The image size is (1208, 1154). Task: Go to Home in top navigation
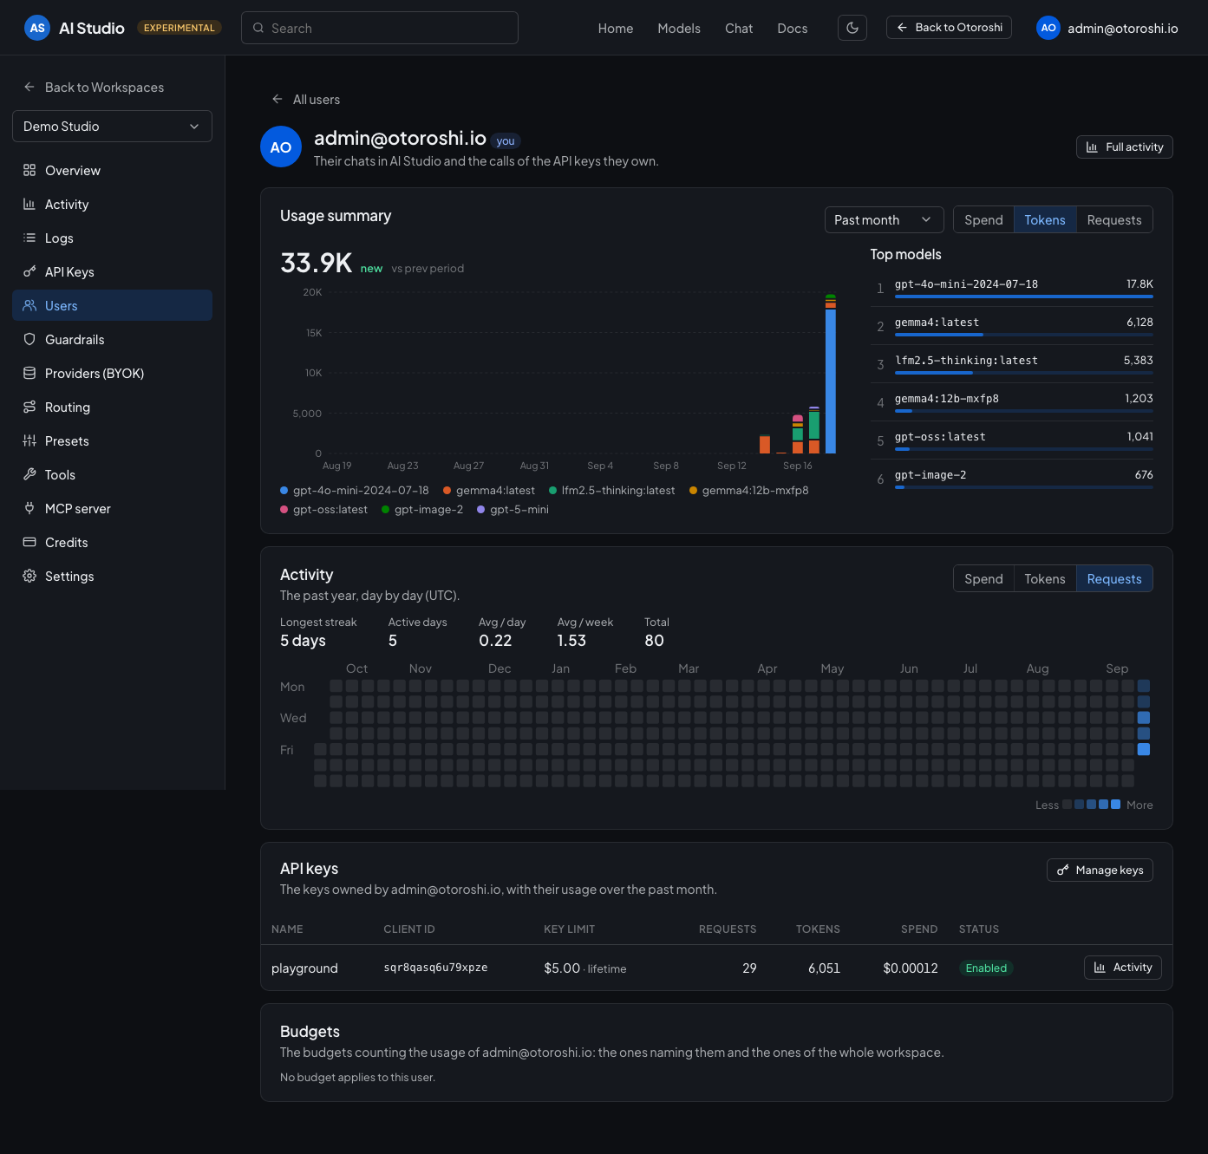[616, 29]
